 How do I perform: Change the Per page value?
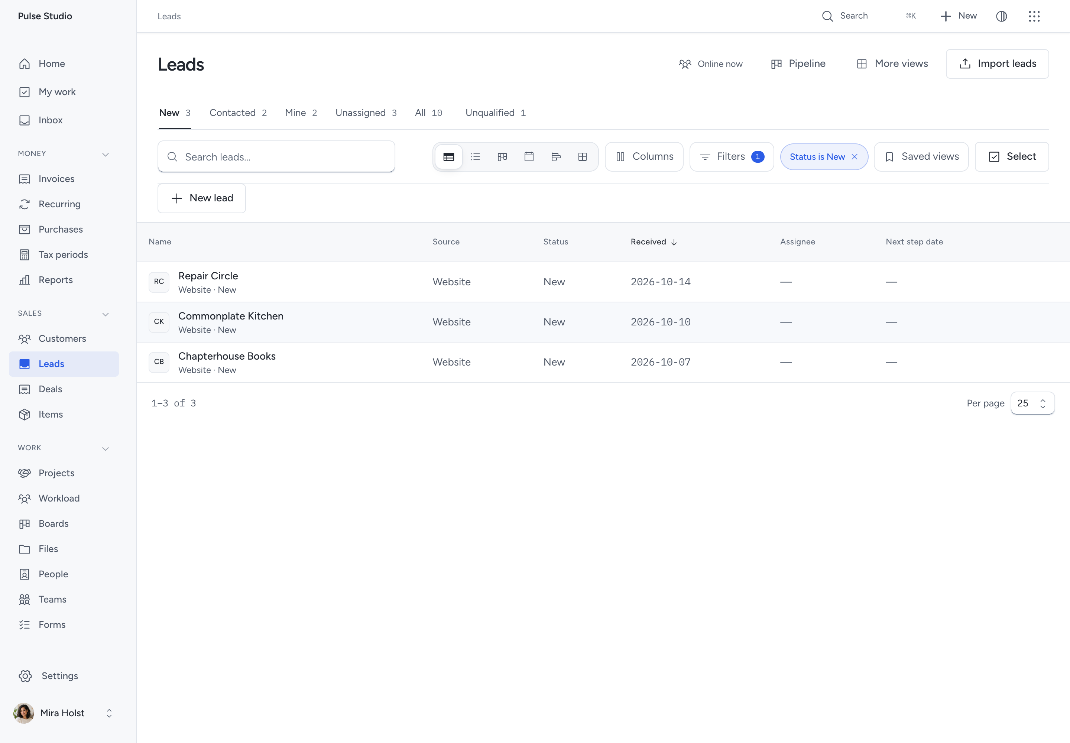pos(1032,403)
